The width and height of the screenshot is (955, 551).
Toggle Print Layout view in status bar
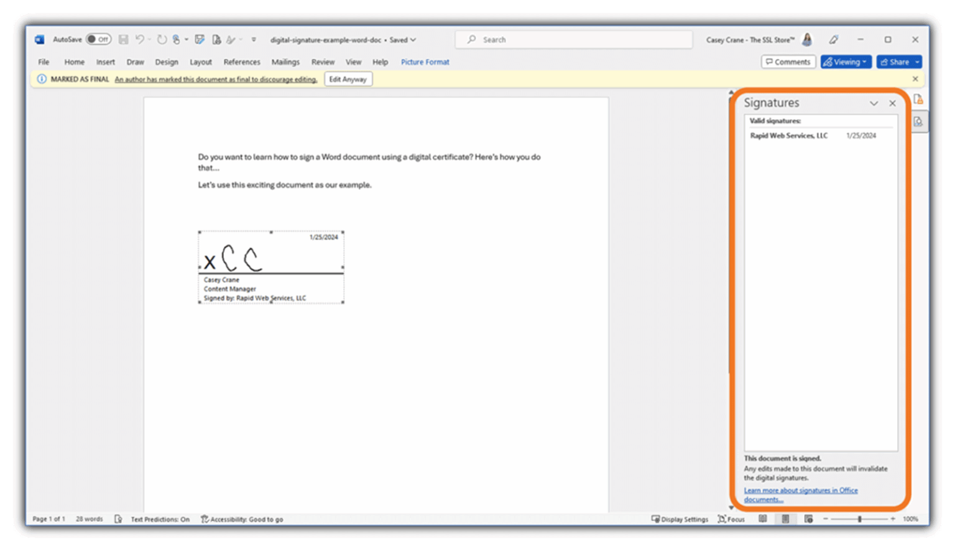click(x=785, y=519)
